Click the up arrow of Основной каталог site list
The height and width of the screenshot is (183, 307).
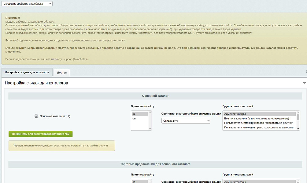click(150, 113)
